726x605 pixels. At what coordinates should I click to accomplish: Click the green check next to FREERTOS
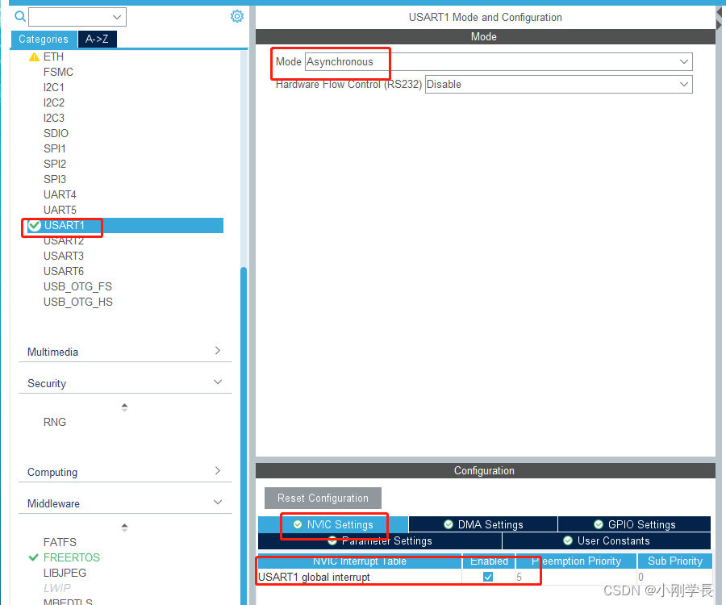coord(32,557)
